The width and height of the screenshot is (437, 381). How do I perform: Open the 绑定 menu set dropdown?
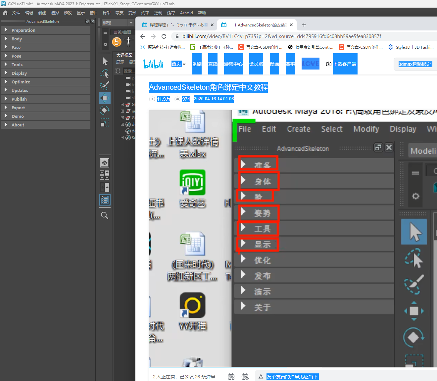click(118, 23)
